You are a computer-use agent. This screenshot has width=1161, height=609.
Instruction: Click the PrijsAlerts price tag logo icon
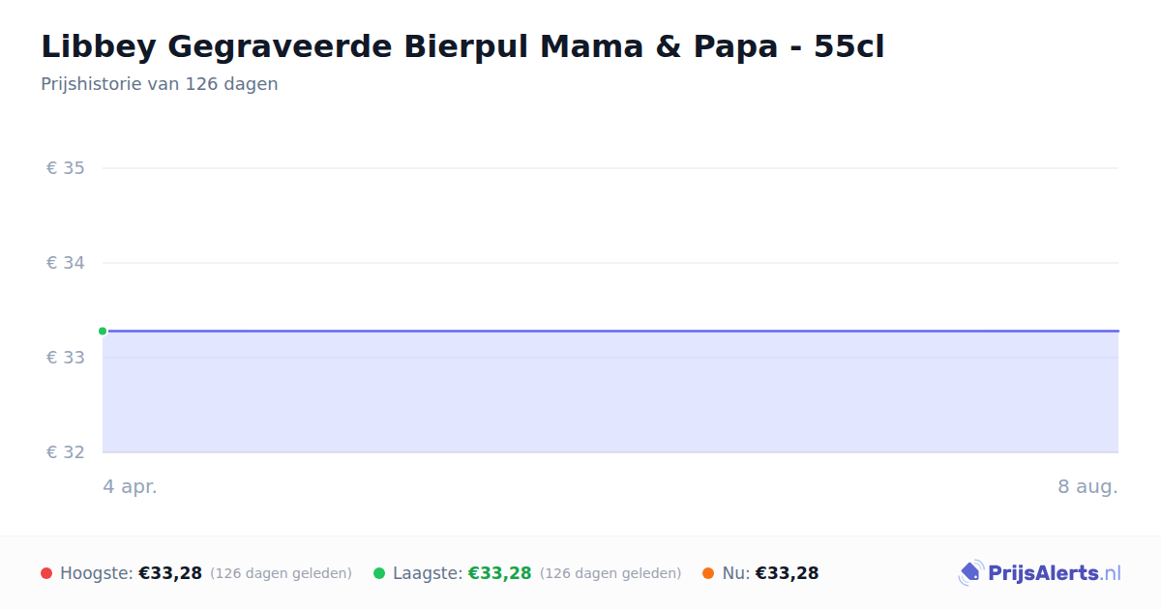coord(970,573)
